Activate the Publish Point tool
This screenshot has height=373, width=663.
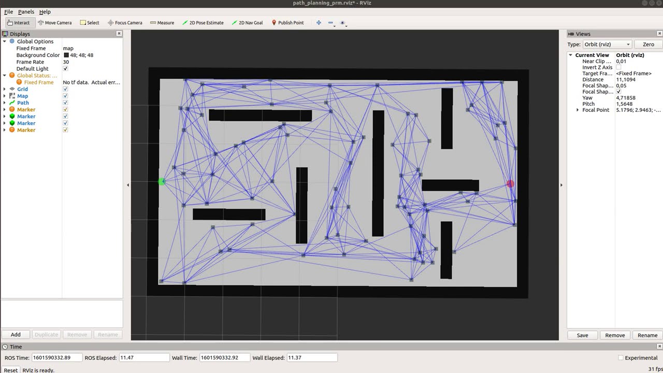pyautogui.click(x=287, y=23)
